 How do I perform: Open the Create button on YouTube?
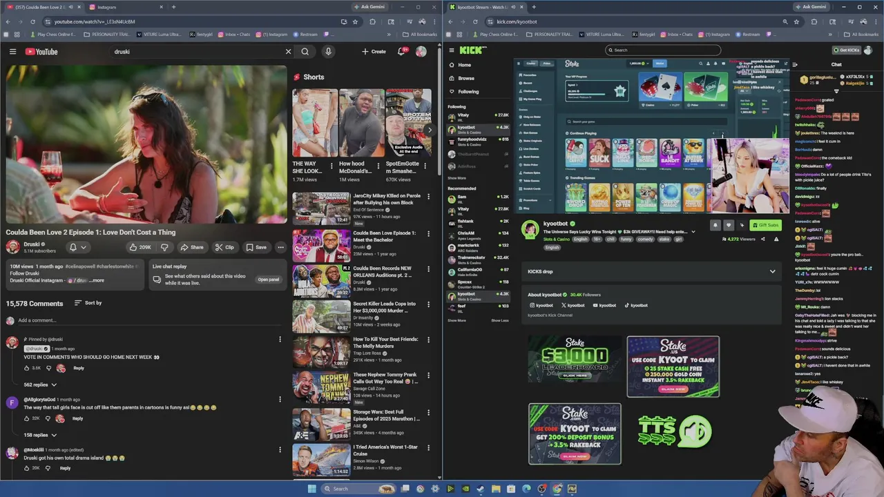pyautogui.click(x=374, y=52)
